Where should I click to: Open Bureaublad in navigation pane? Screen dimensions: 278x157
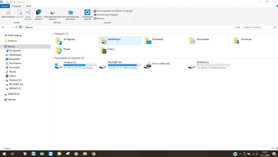tap(14, 59)
